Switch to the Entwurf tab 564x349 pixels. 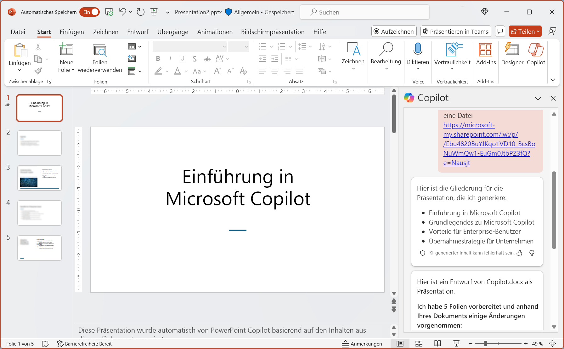(138, 32)
